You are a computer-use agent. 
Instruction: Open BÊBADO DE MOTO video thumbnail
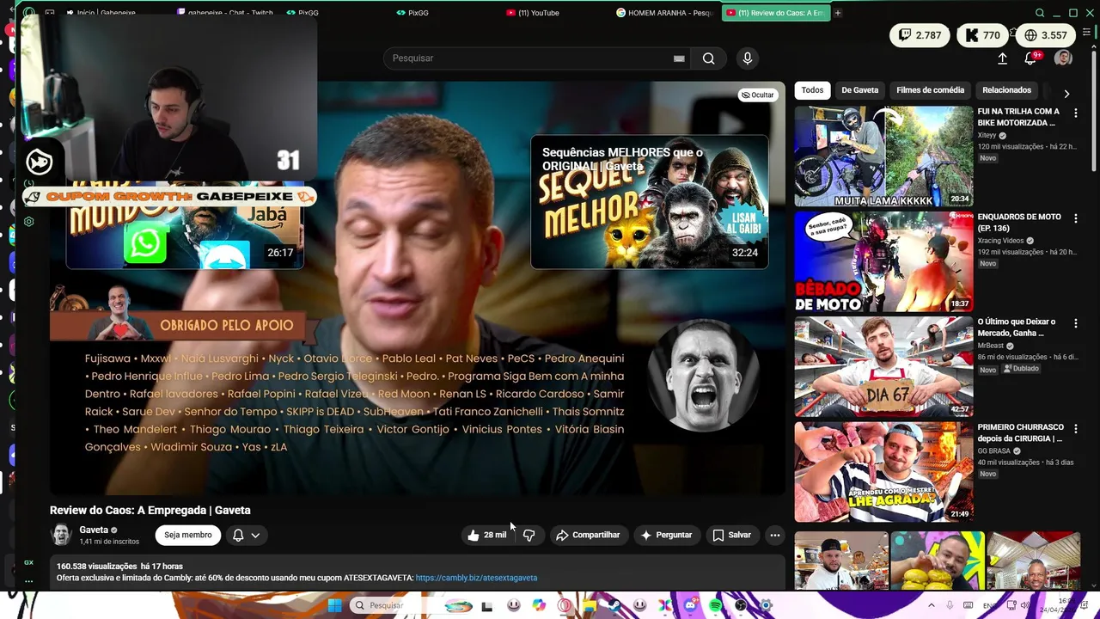click(883, 261)
